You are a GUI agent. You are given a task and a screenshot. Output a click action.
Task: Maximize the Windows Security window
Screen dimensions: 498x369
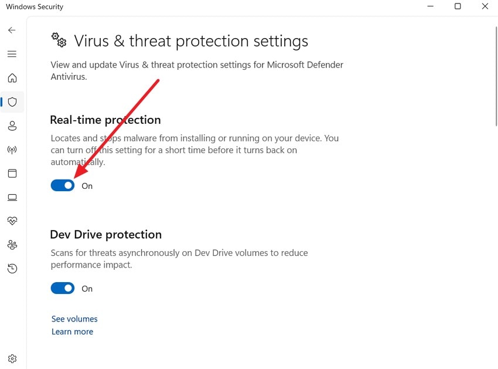(458, 6)
